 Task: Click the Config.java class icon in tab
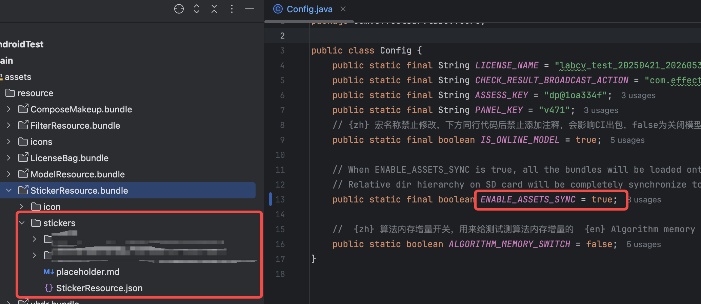(x=278, y=9)
